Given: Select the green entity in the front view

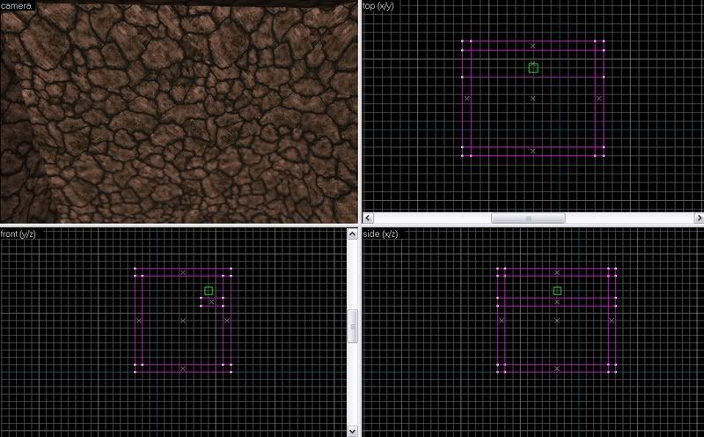Looking at the screenshot, I should coord(209,291).
